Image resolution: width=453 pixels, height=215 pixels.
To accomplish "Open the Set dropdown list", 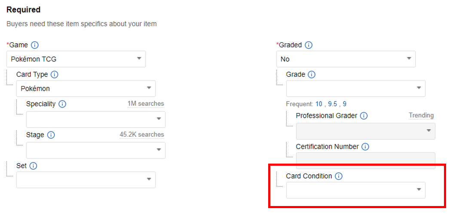I will (x=86, y=179).
